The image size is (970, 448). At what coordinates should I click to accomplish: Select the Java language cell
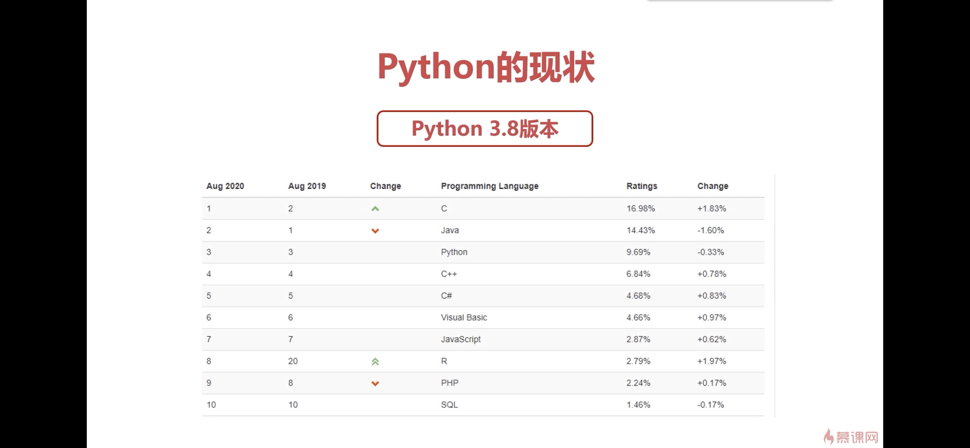tap(450, 230)
